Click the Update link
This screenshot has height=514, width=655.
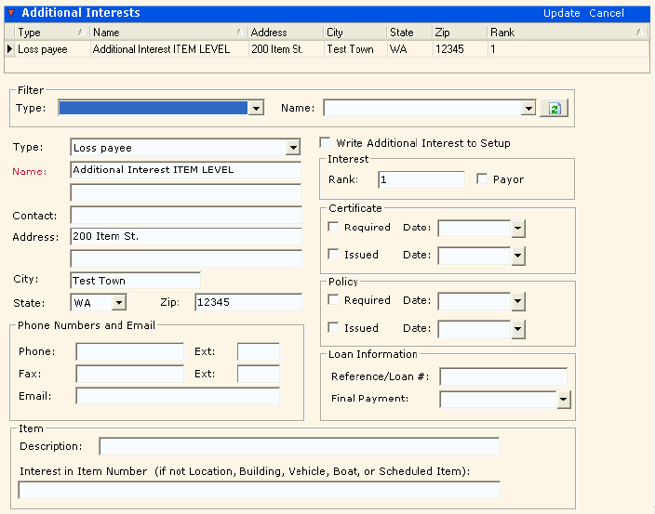pos(562,13)
